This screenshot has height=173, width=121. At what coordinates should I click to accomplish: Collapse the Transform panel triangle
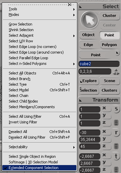coord(81,101)
